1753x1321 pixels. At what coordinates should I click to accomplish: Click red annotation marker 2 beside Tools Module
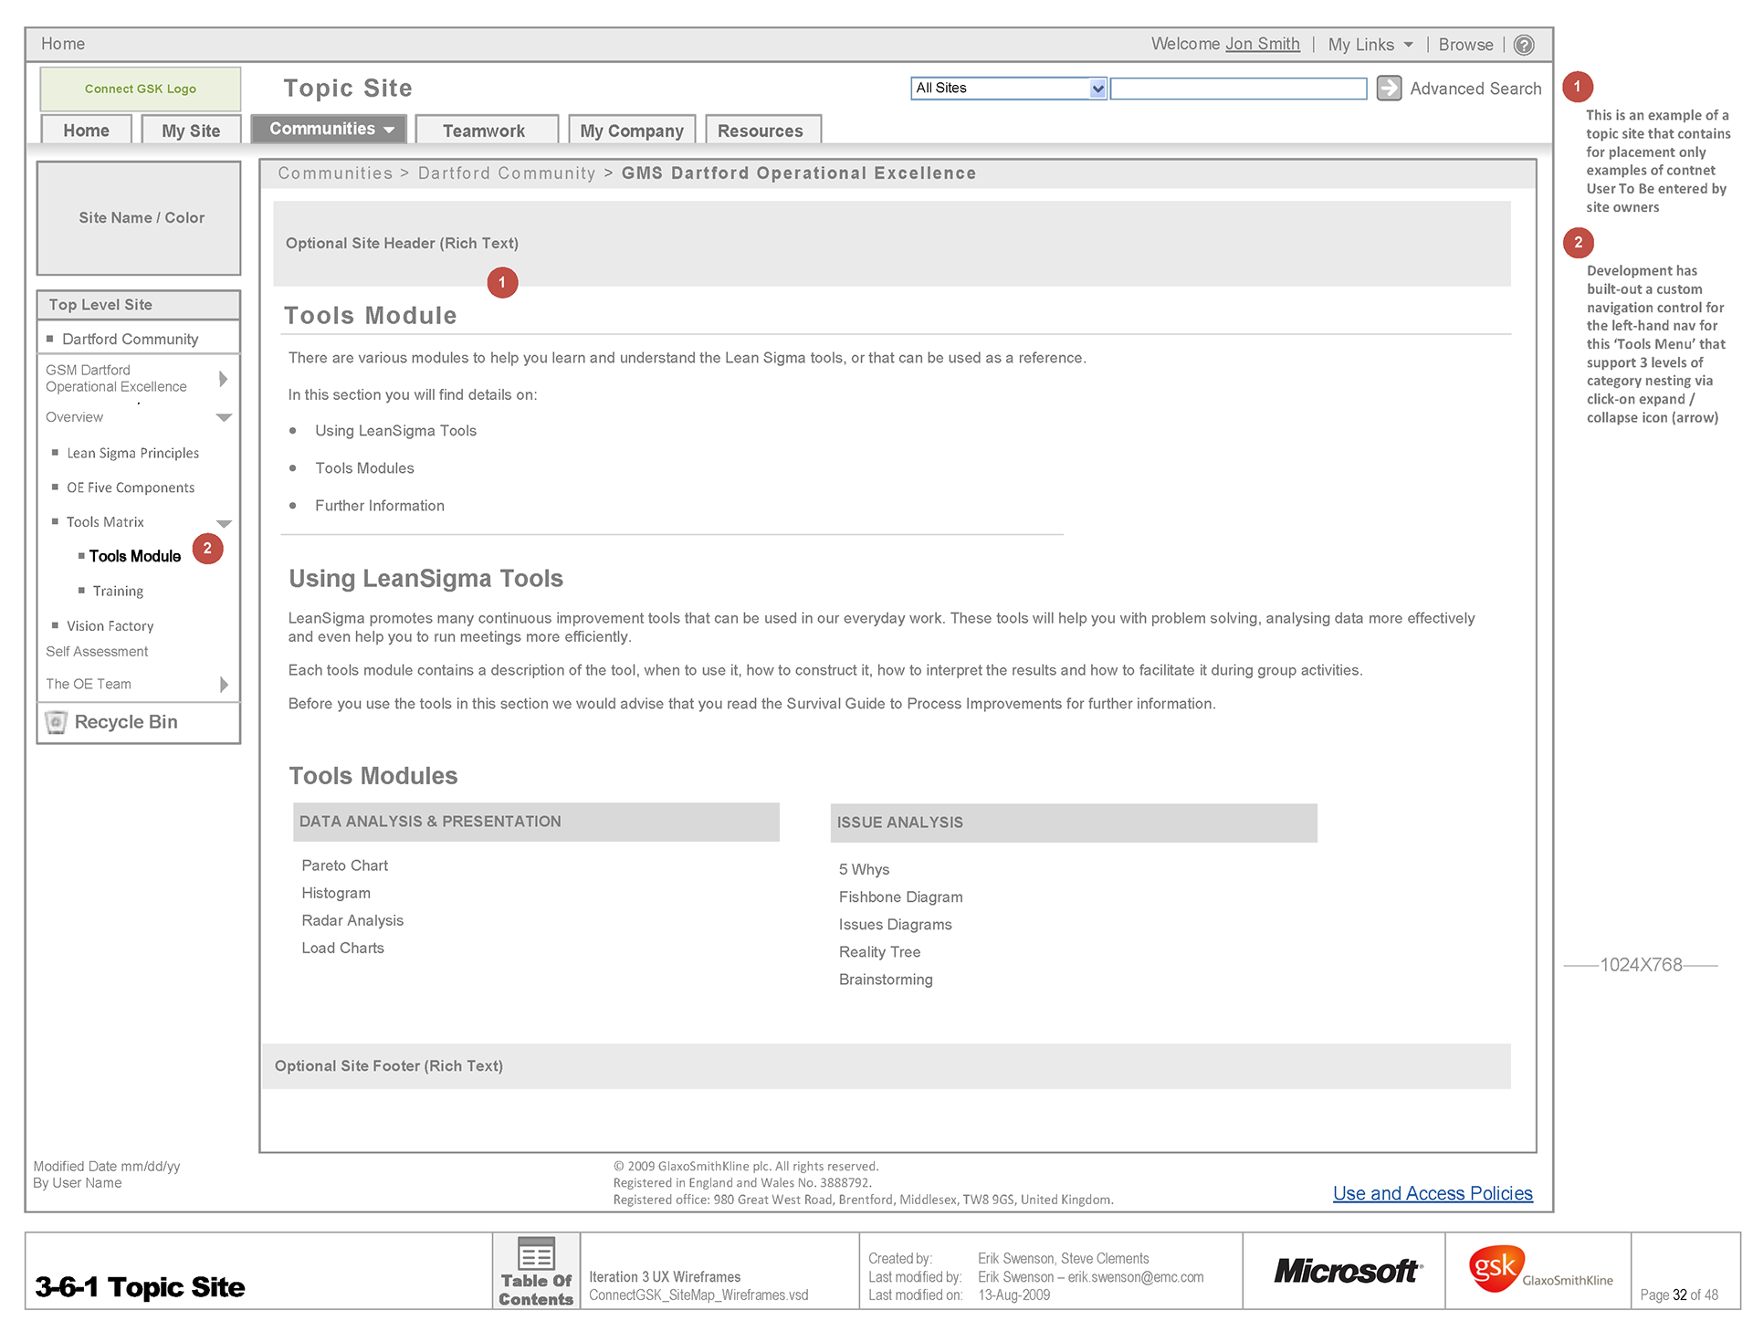[x=207, y=549]
